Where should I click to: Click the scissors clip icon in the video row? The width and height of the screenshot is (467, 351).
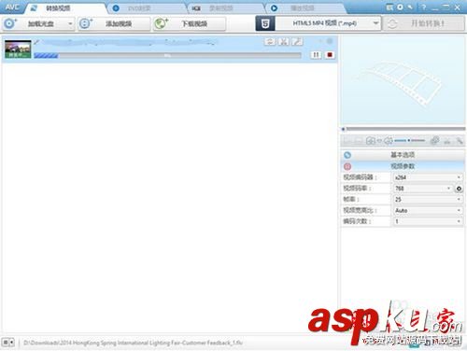click(284, 41)
